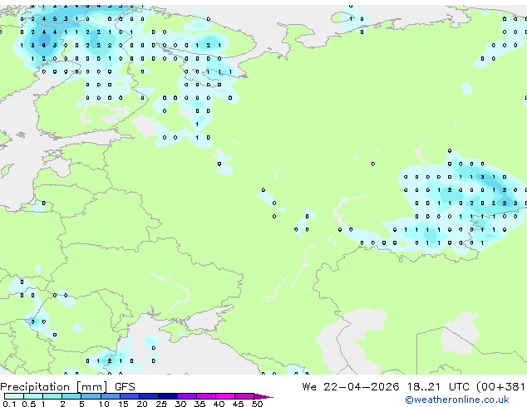Click the '25' legend scale label

(161, 404)
